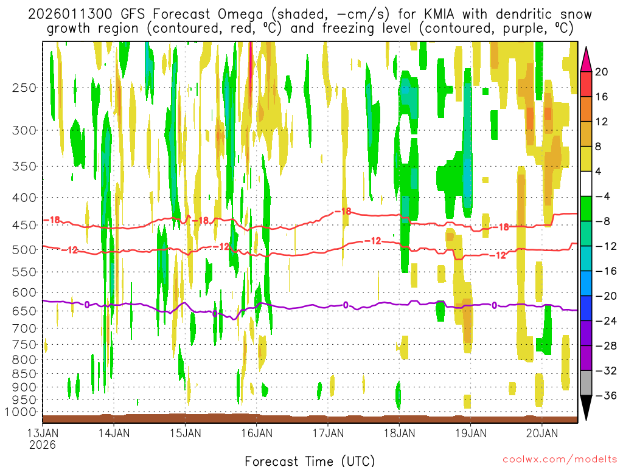Click the 16JAN date label on time axis
This screenshot has height=467, width=623.
pyautogui.click(x=256, y=434)
